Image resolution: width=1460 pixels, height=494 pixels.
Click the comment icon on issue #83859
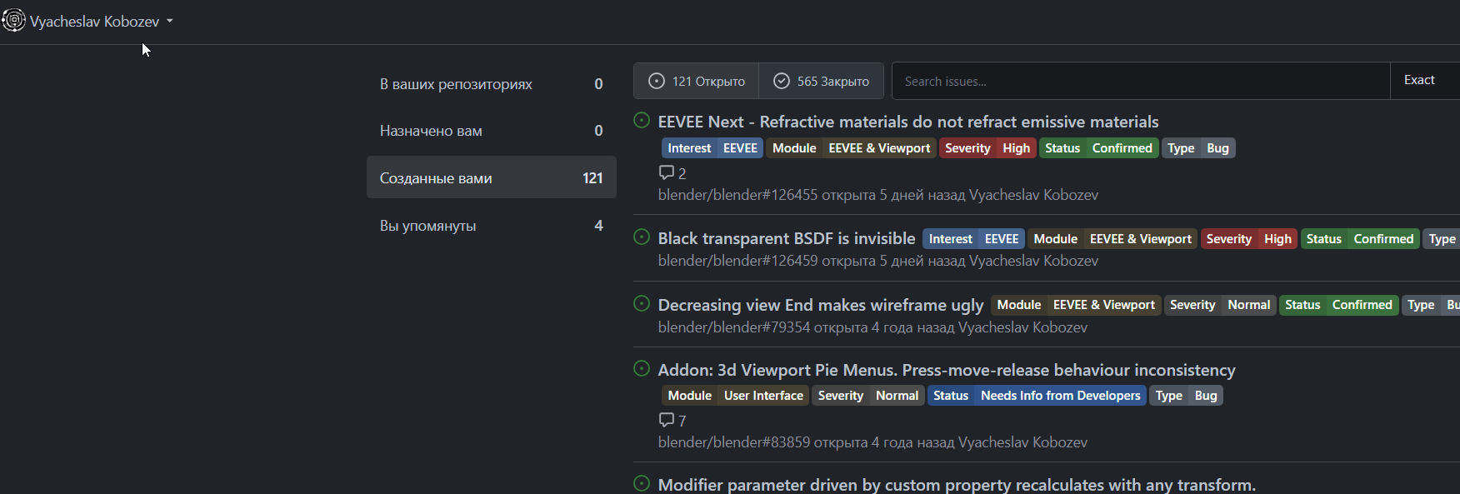tap(667, 420)
